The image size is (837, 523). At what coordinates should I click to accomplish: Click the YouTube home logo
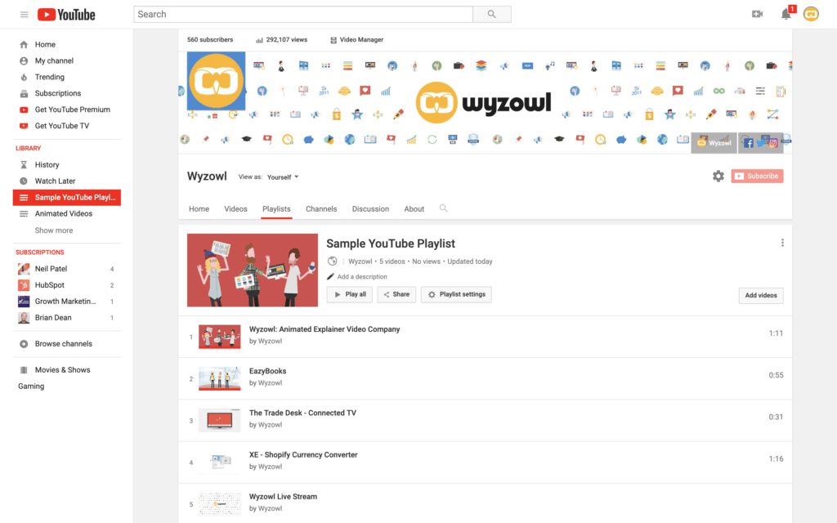pos(65,14)
